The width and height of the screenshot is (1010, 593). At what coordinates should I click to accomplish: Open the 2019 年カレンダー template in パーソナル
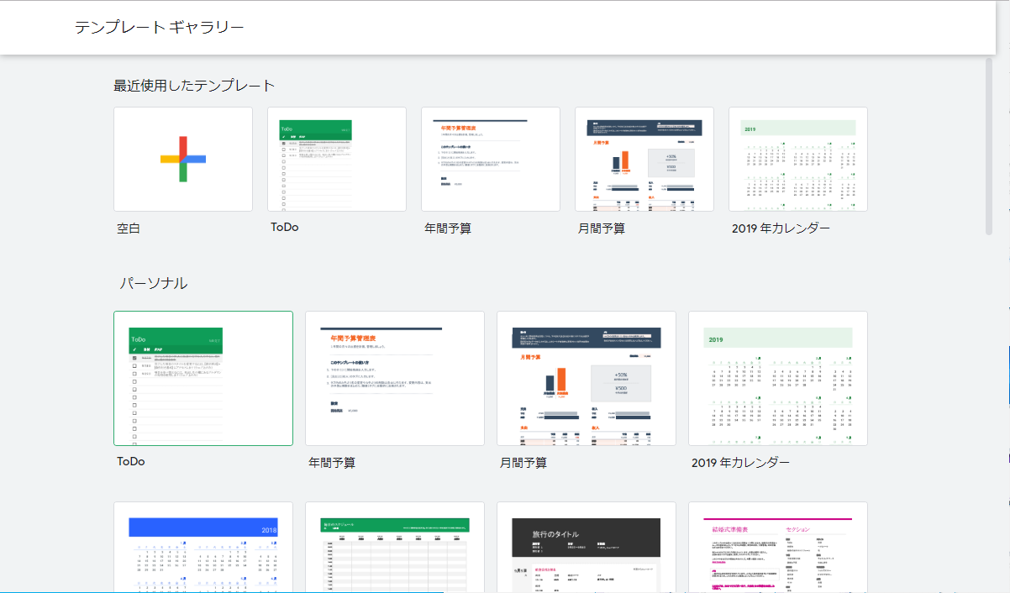tap(777, 378)
